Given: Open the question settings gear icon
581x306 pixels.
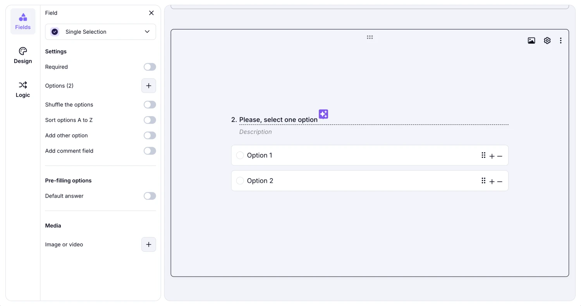Looking at the screenshot, I should [x=547, y=40].
